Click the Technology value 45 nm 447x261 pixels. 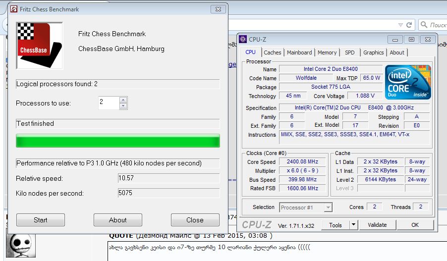[293, 96]
